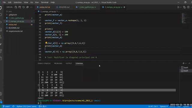Image resolution: width=192 pixels, height=108 pixels.
Task: Change Spaces: 4 indentation setting
Action: point(164,106)
